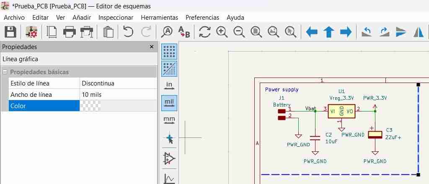Click the line mode icon below the op-amp icon
The image size is (429, 184).
click(169, 178)
